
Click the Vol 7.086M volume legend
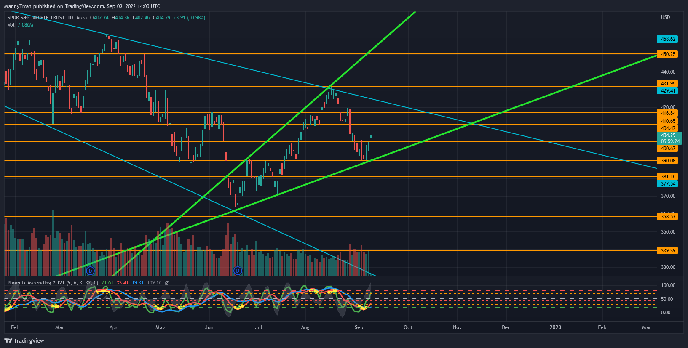click(x=20, y=25)
